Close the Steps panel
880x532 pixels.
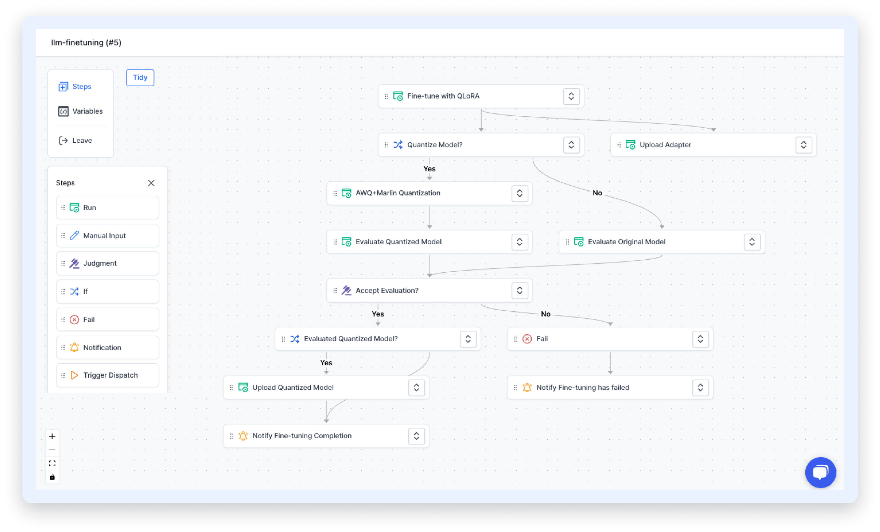coord(151,183)
